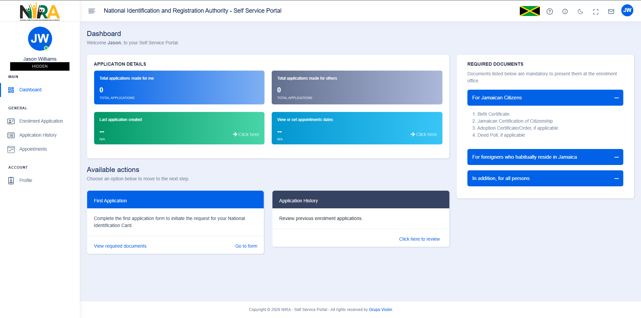641x318 pixels.
Task: Click the hamburger menu icon
Action: (92, 11)
